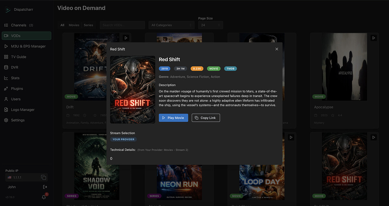Click the Plugins plug icon
This screenshot has height=206, width=389.
click(x=6, y=89)
